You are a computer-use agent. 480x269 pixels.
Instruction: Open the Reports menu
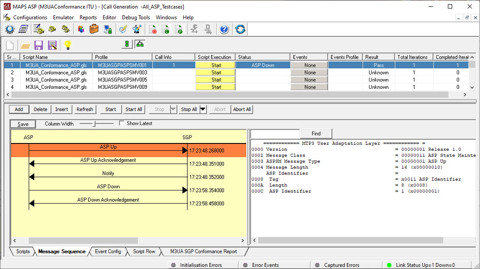tap(88, 17)
